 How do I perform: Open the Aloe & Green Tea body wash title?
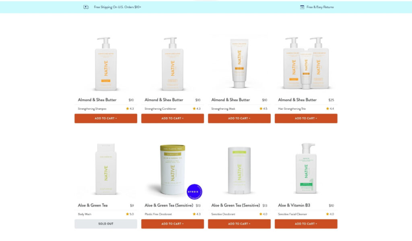pos(93,205)
